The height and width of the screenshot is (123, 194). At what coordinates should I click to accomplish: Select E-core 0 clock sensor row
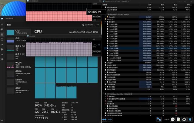click(147, 24)
